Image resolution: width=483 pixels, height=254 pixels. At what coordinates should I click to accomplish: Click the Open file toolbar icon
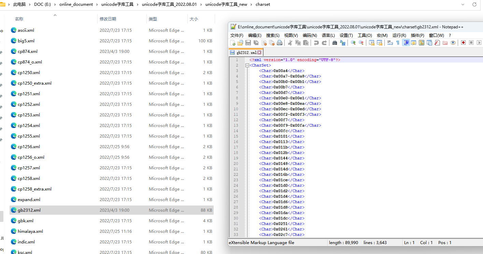click(240, 43)
